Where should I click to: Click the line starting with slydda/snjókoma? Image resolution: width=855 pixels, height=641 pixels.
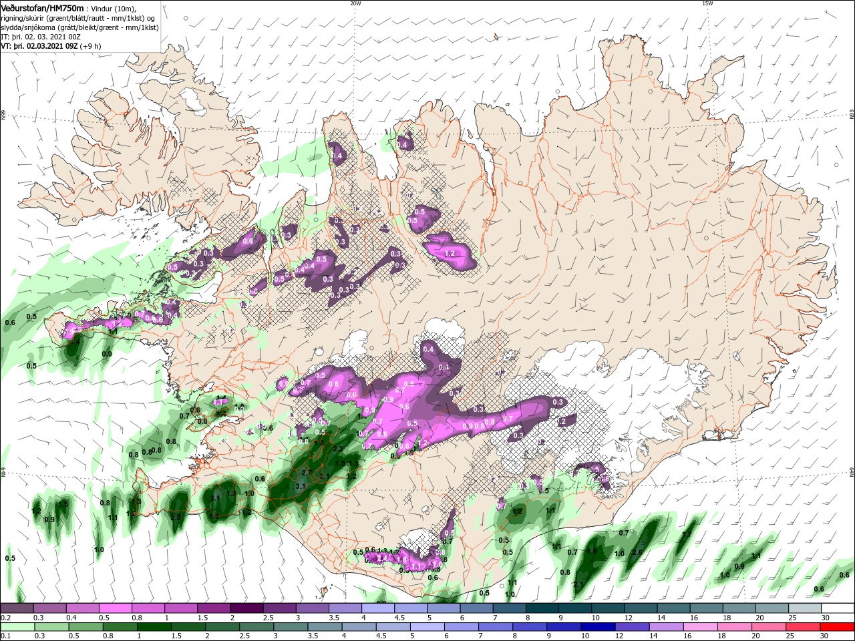79,27
